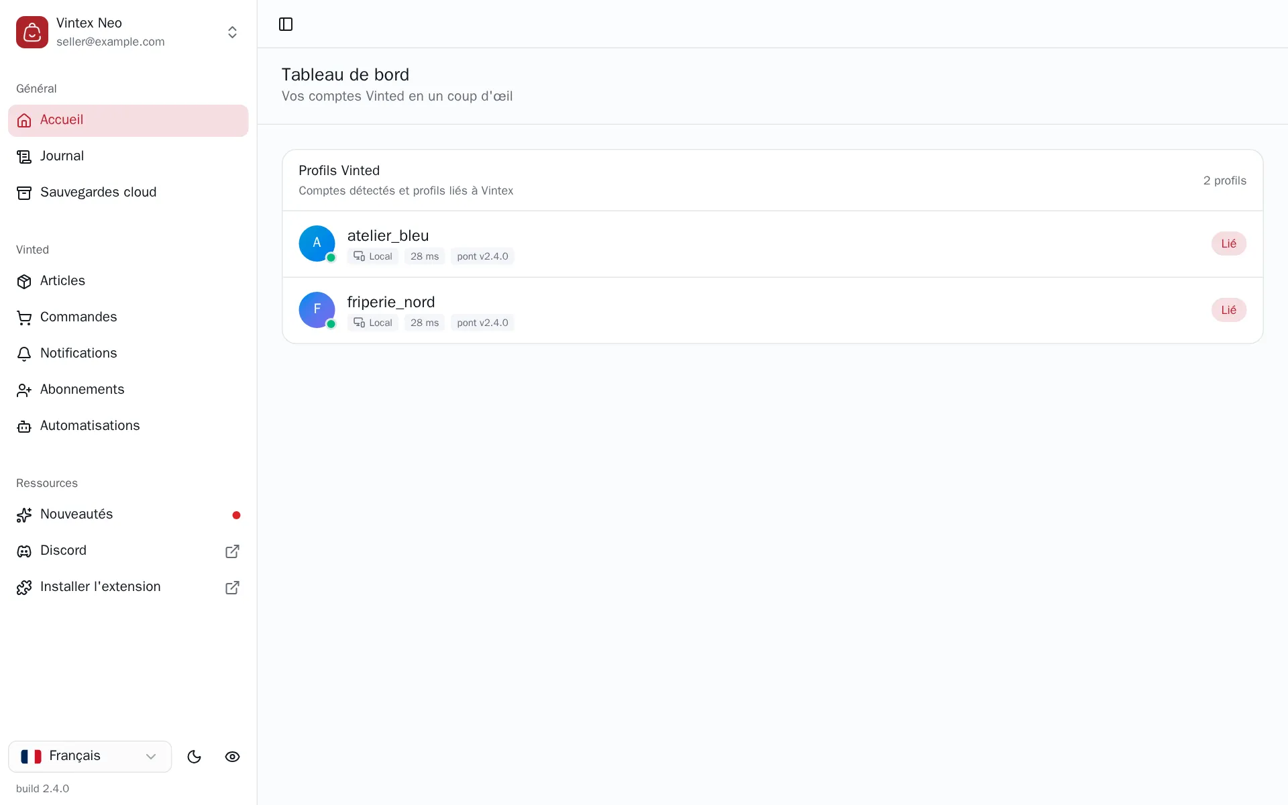Toggle the eye visibility icon
This screenshot has height=805, width=1288.
tap(232, 757)
